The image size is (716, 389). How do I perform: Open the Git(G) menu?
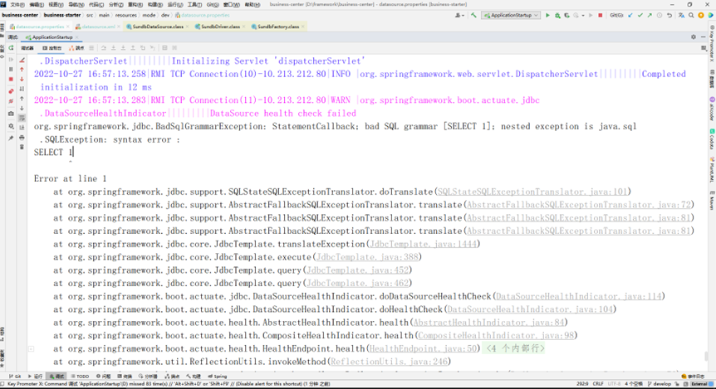click(213, 4)
